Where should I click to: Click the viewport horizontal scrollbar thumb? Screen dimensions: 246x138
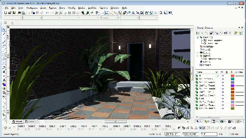115,121
